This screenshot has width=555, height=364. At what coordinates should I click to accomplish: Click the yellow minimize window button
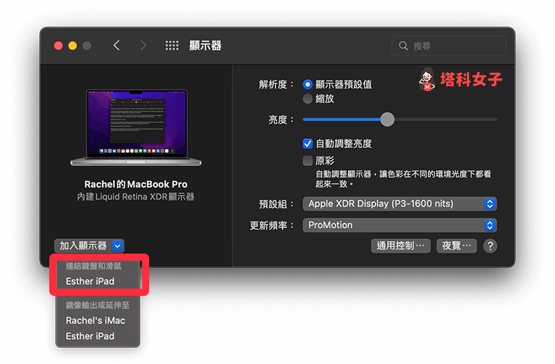click(73, 46)
